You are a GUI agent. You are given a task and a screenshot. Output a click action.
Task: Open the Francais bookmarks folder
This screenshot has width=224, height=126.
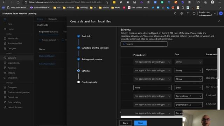click(x=69, y=8)
